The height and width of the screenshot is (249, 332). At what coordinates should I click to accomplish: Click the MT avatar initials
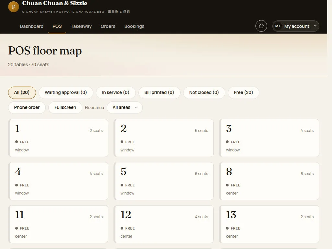coord(278,26)
